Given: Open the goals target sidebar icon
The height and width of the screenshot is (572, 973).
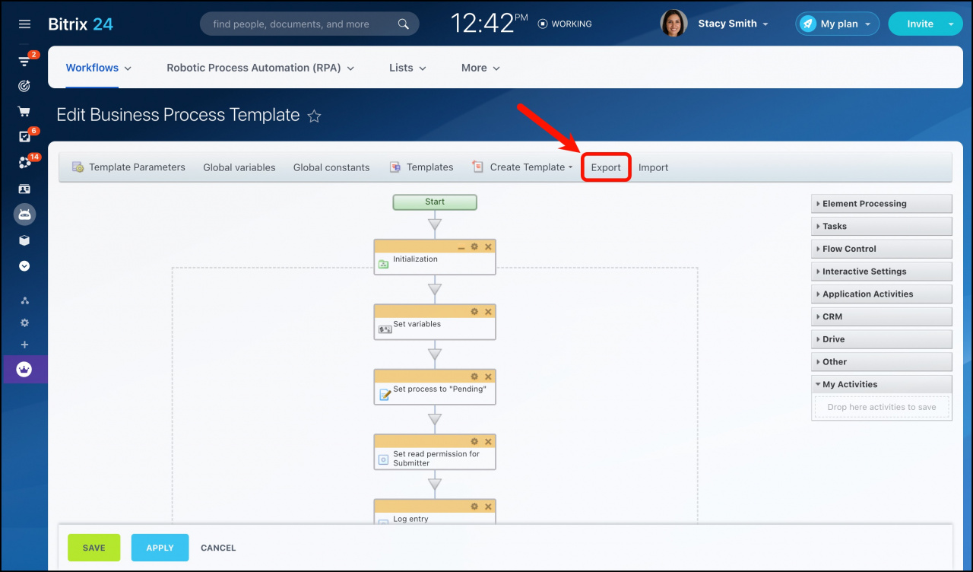Looking at the screenshot, I should [x=24, y=86].
